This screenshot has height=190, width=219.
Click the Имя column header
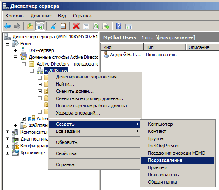tap(122, 47)
